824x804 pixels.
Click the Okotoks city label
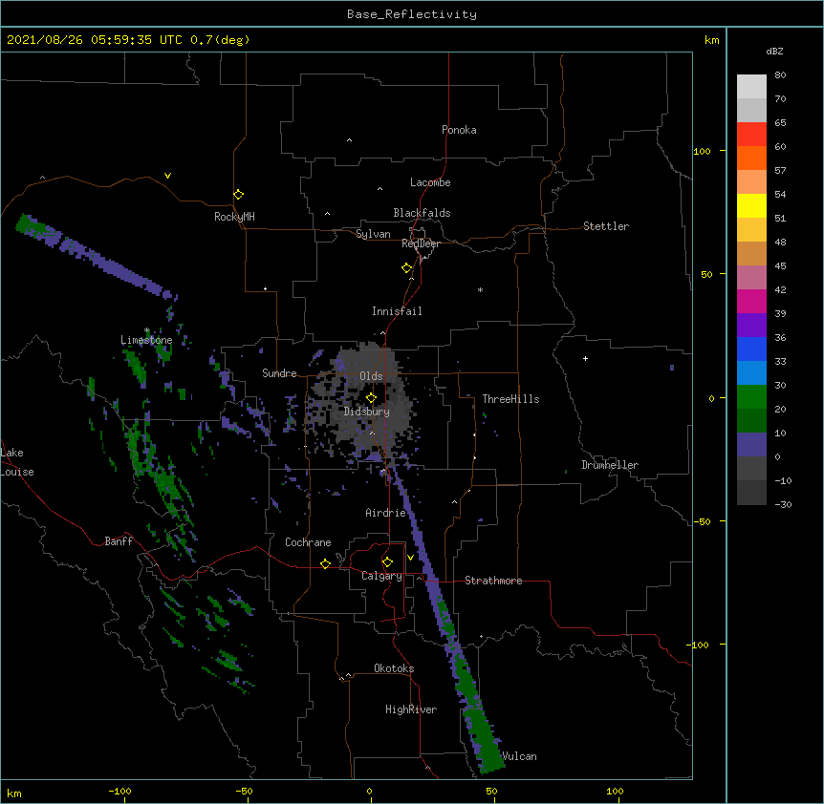coord(394,668)
